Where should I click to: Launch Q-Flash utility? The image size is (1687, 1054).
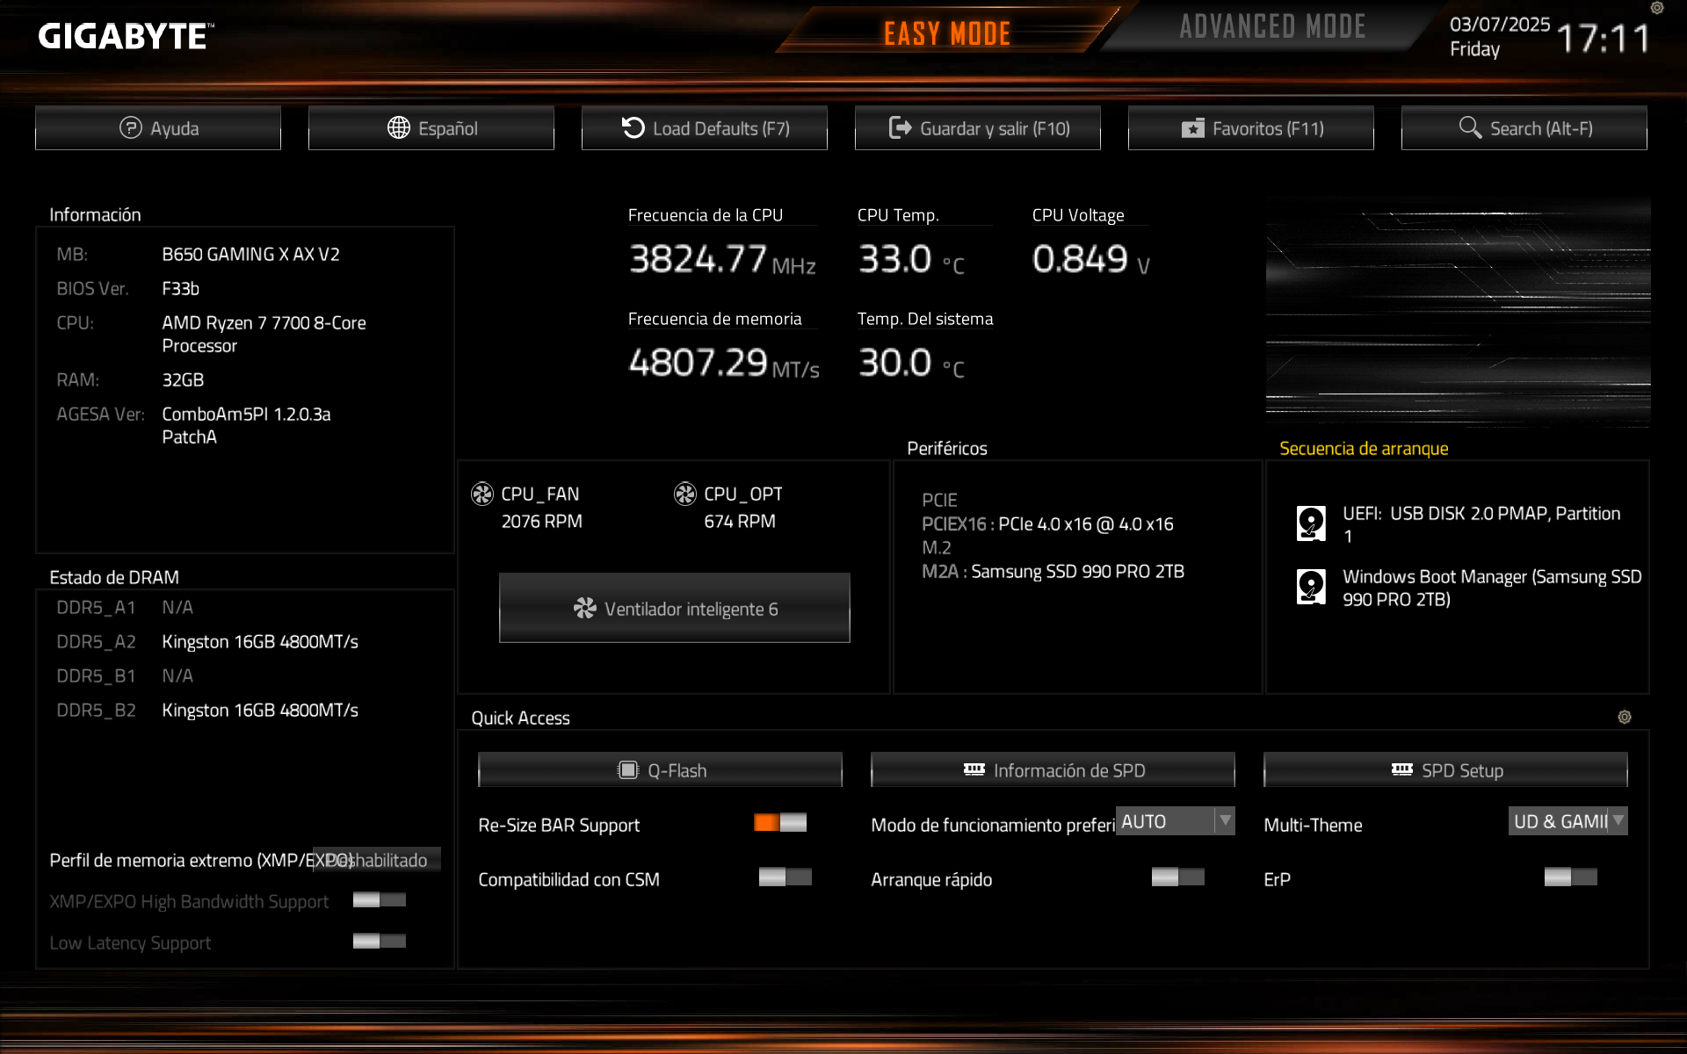pyautogui.click(x=661, y=770)
